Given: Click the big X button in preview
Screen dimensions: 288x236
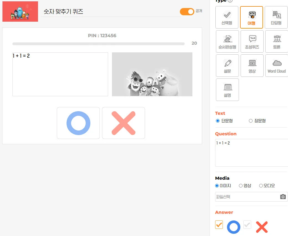Looking at the screenshot, I should point(123,123).
